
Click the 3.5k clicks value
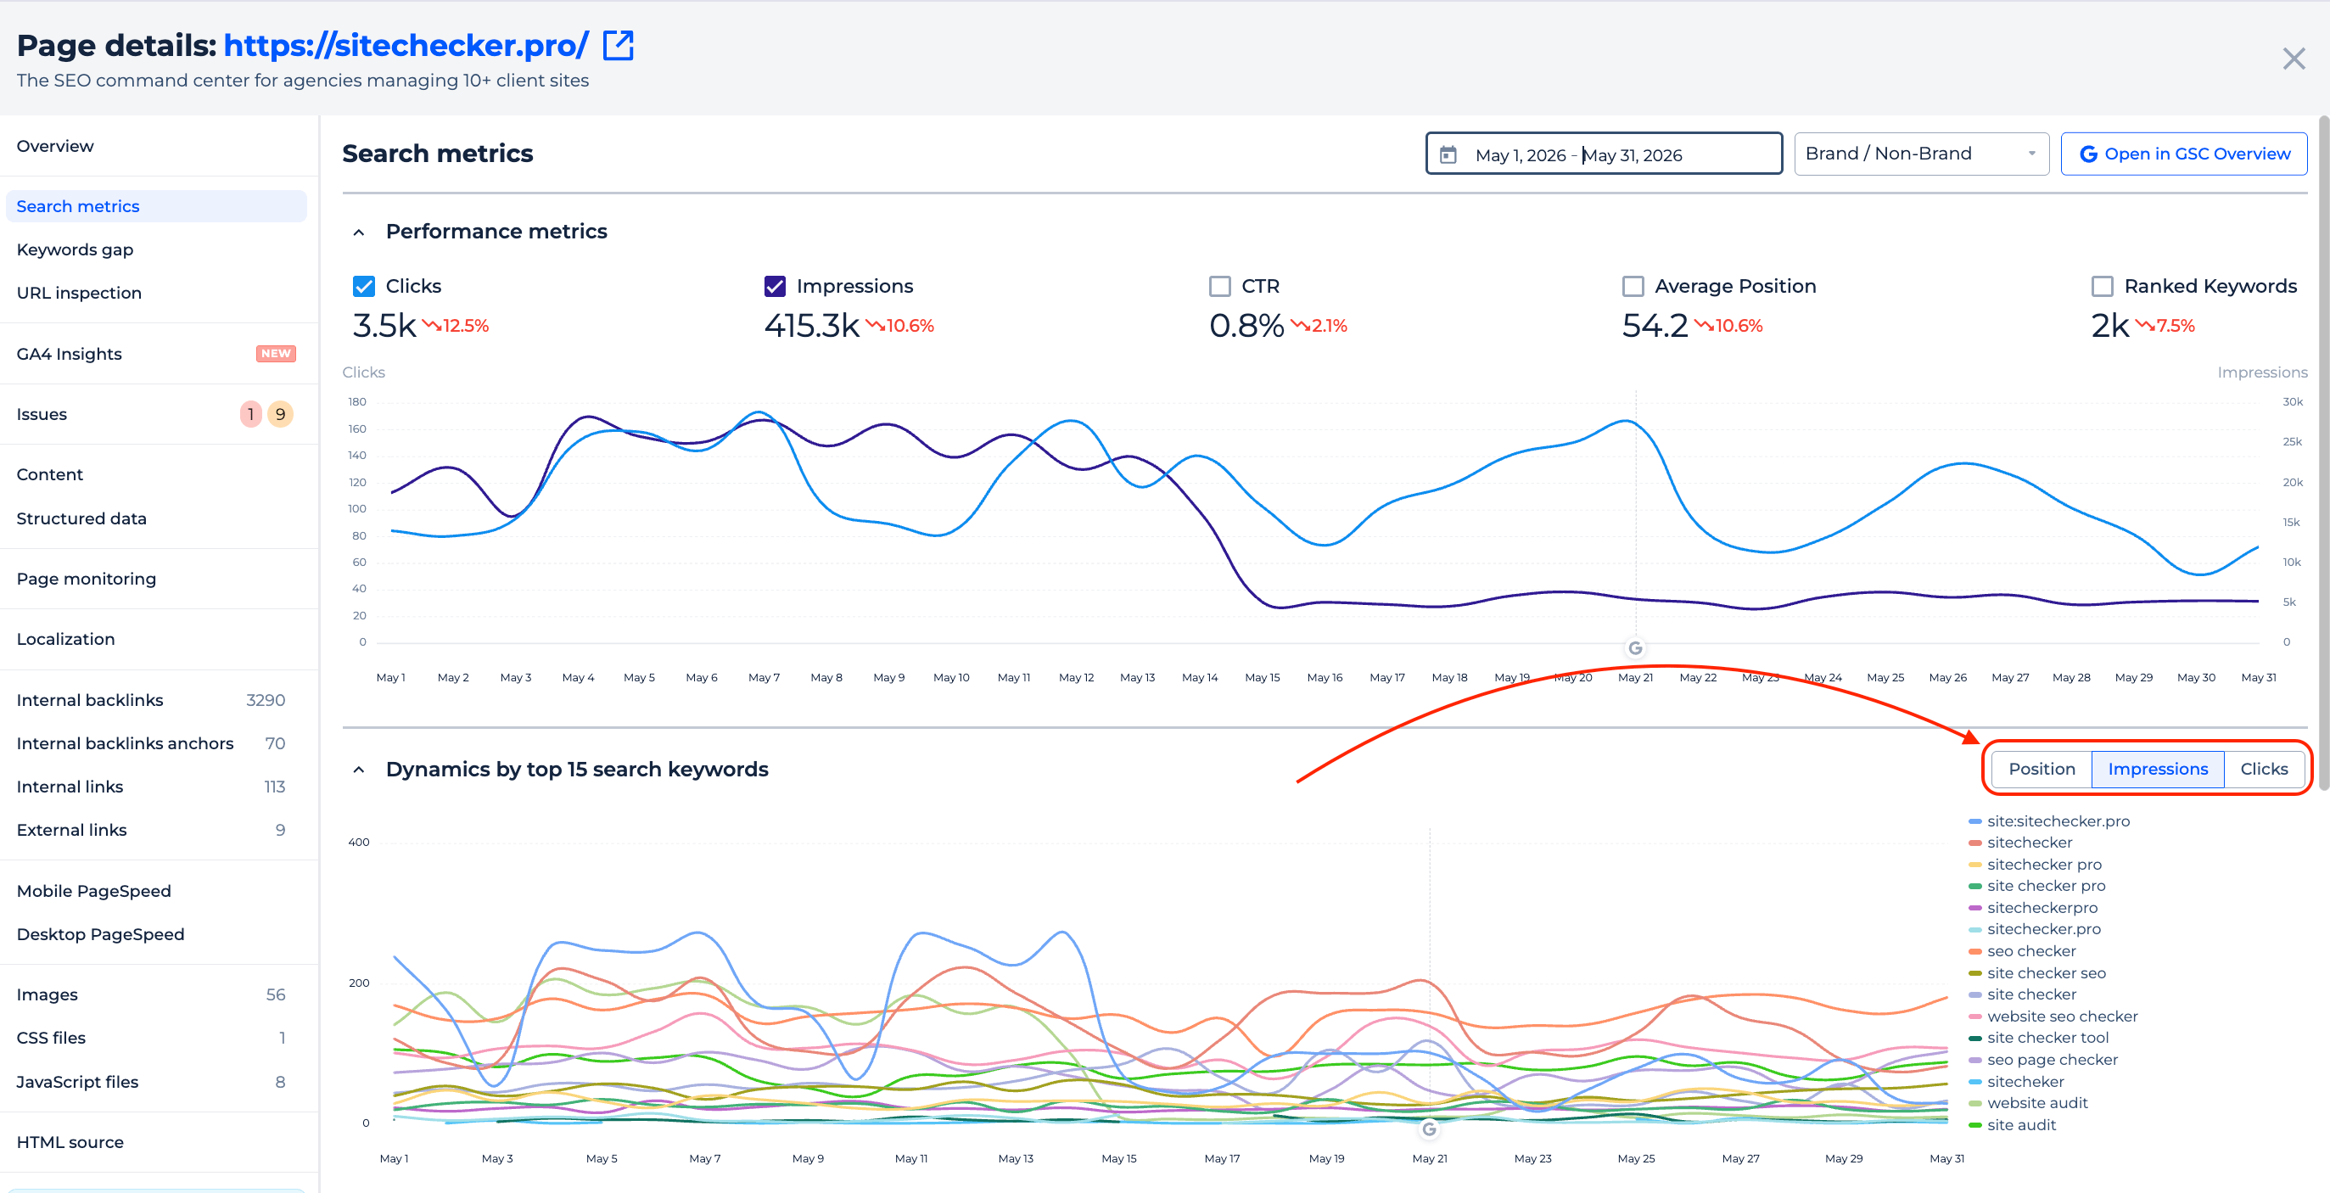coord(384,326)
